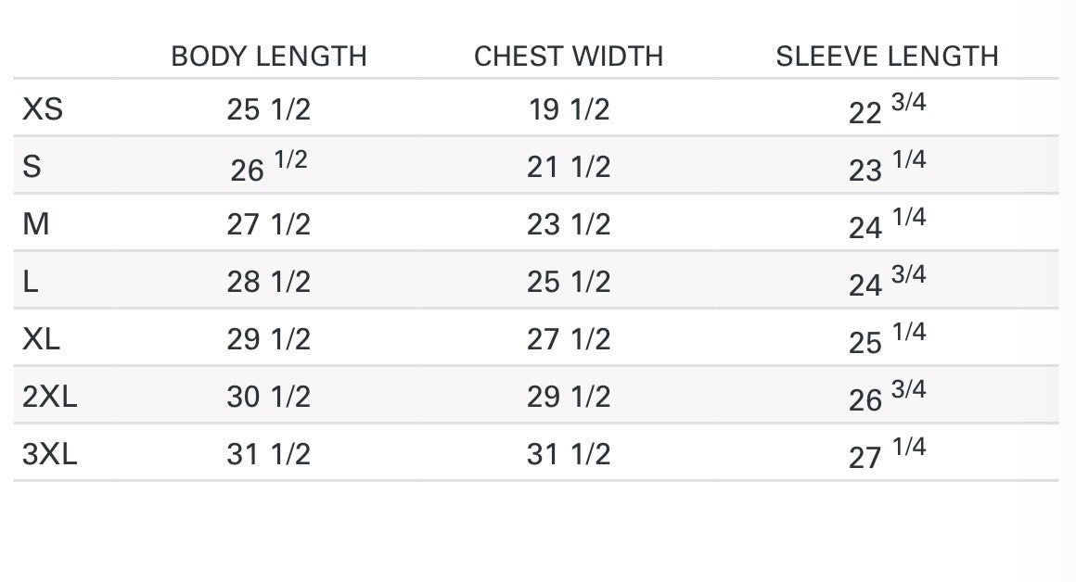Click the M sleeve length value 24 1/4
Viewport: 1076px width, 582px height.
tap(887, 225)
